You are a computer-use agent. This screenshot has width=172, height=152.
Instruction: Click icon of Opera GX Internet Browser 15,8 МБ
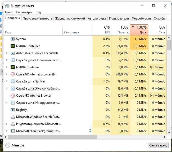(12, 96)
